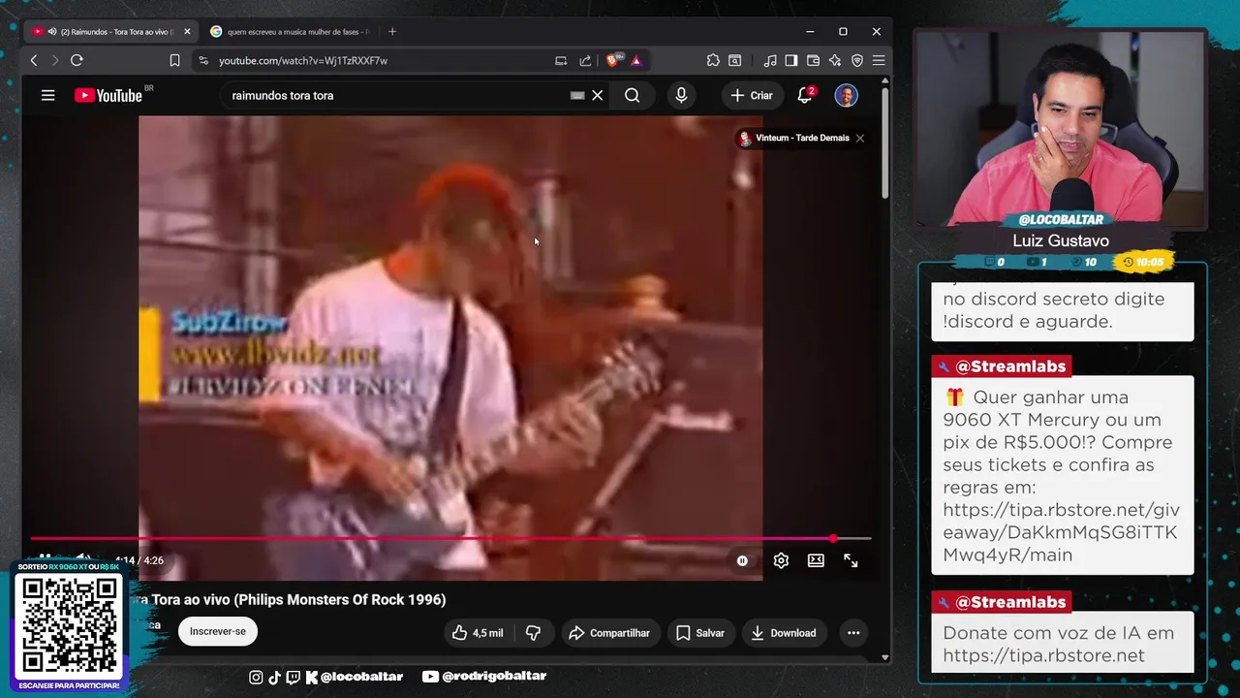This screenshot has height=698, width=1240.
Task: Enter fullscreen video mode
Action: 851,560
